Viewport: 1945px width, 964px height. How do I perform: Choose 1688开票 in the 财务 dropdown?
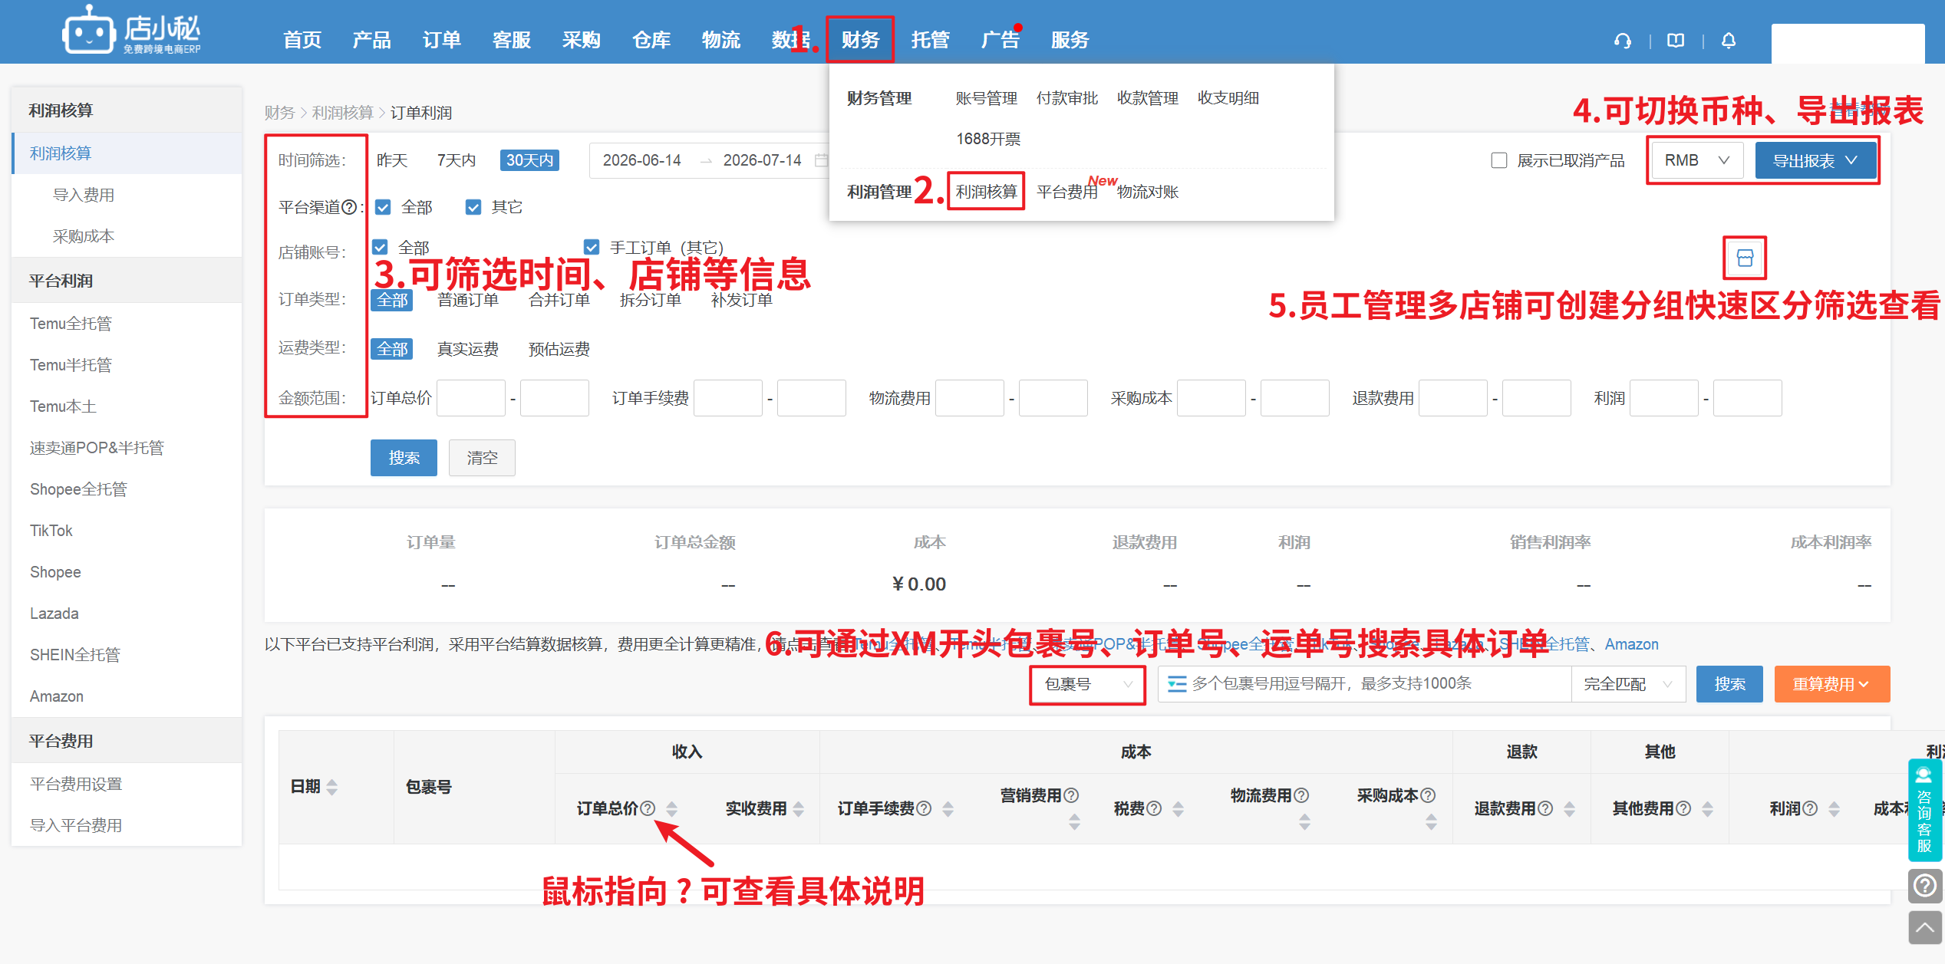click(988, 139)
